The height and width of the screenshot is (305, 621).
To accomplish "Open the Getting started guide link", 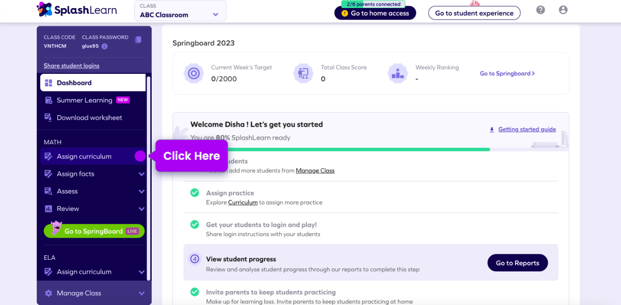I will coord(527,130).
